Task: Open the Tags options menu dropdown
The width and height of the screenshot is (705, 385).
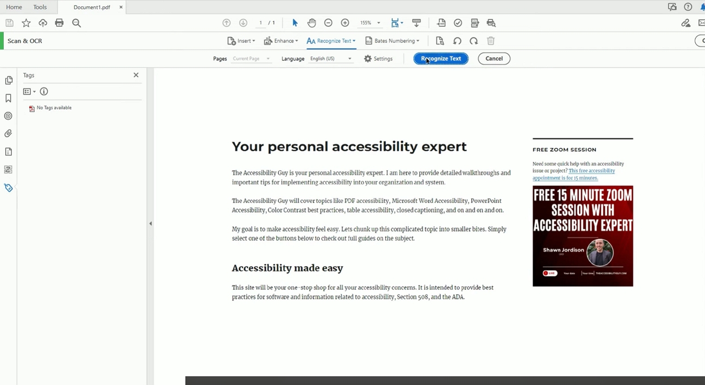Action: [x=29, y=92]
